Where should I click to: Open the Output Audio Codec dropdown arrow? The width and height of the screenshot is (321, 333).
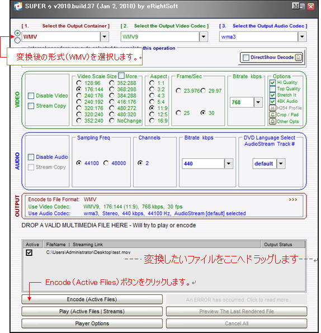tap(302, 37)
